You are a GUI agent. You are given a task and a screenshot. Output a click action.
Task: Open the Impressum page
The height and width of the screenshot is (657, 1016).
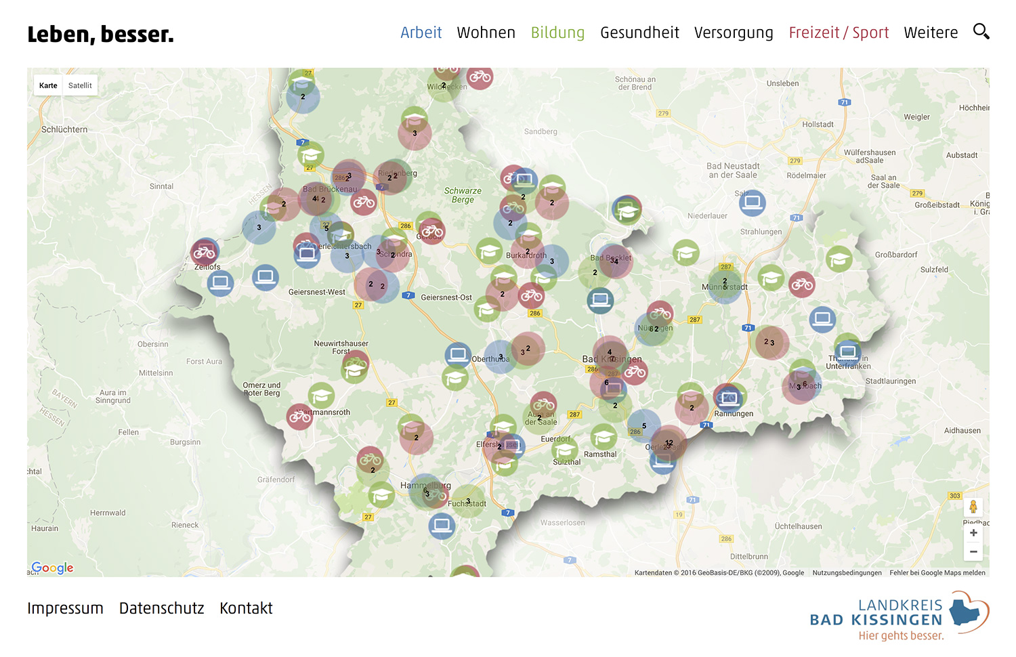pos(65,608)
